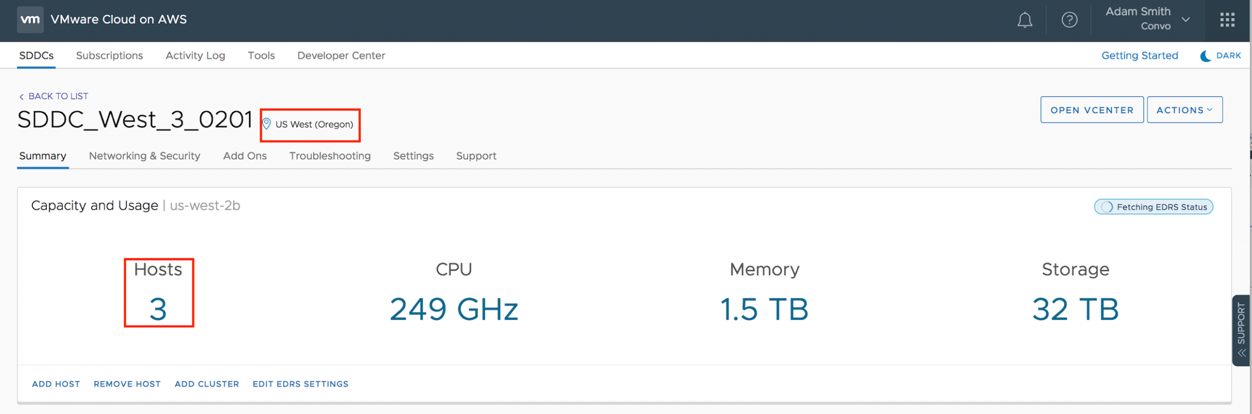Click the Fetching EDRS Status indicator
Image resolution: width=1252 pixels, height=414 pixels.
(1153, 207)
